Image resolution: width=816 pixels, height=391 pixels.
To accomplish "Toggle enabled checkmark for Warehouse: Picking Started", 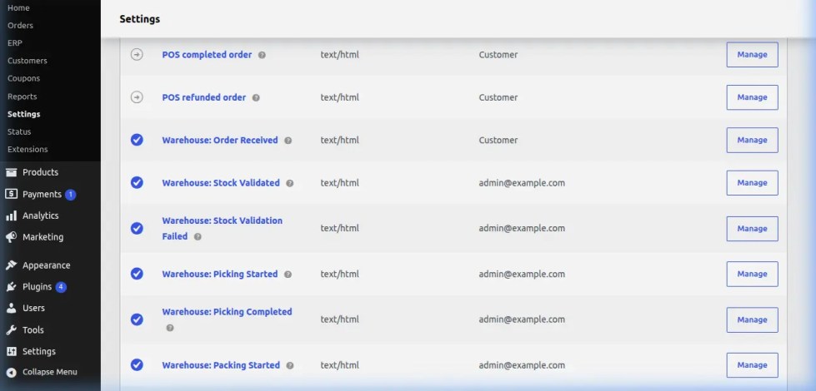I will point(137,274).
